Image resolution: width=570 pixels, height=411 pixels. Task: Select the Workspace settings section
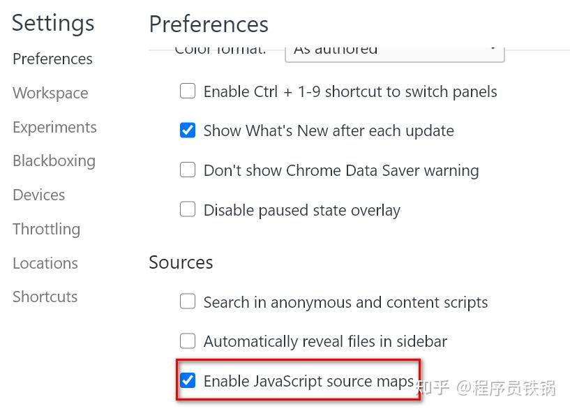coord(50,93)
